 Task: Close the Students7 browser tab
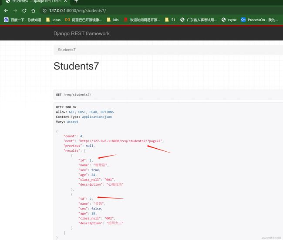click(65, 1)
